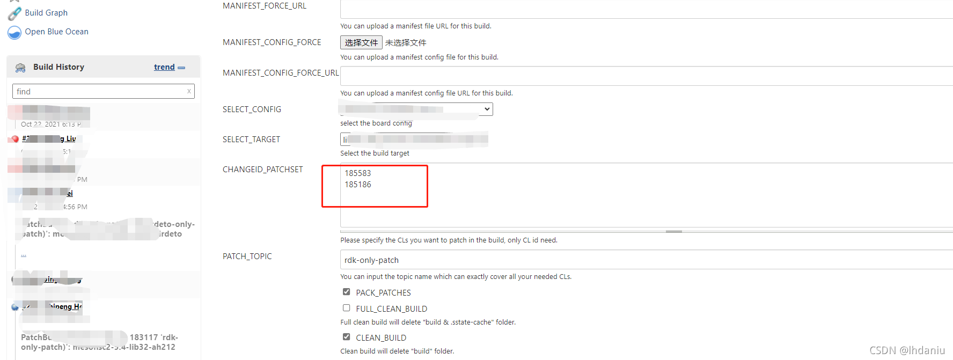The height and width of the screenshot is (360, 953).
Task: Uncheck the PACK_PATCHES checkbox
Action: tap(347, 292)
